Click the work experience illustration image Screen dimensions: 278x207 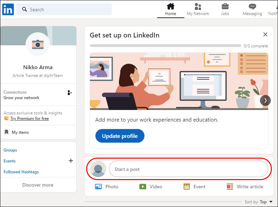(179, 81)
